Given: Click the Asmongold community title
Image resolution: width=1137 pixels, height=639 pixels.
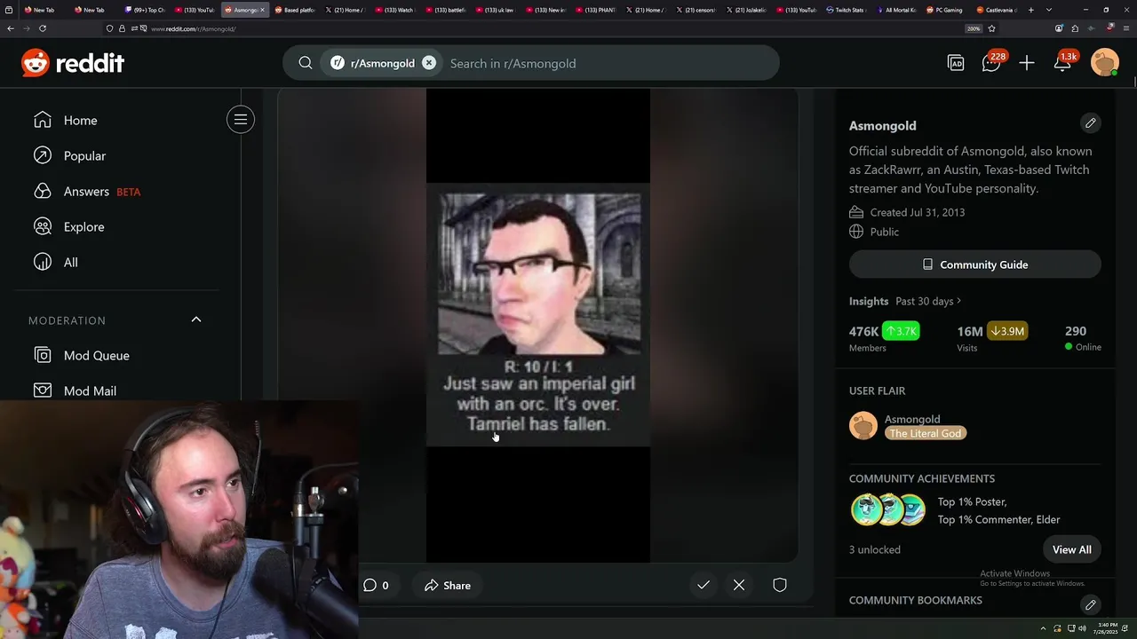Looking at the screenshot, I should [x=882, y=125].
